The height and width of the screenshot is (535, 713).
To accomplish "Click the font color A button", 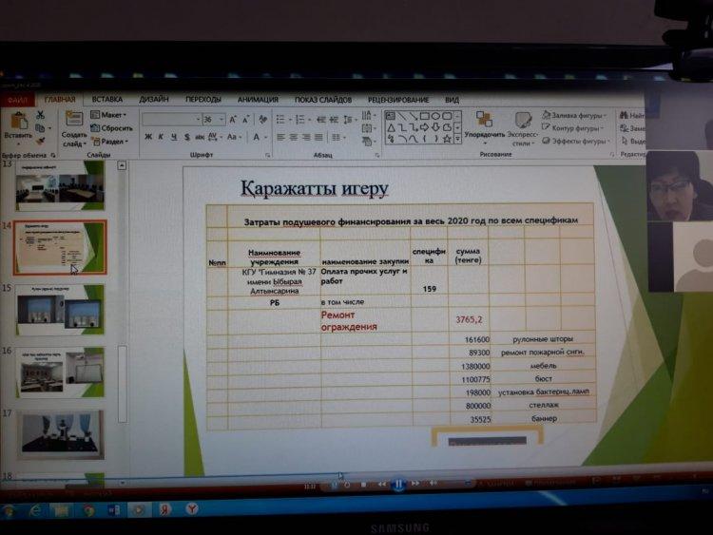I will pos(256,137).
